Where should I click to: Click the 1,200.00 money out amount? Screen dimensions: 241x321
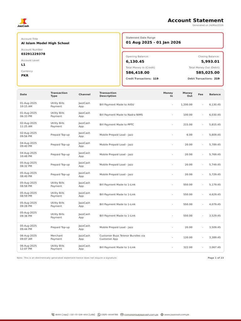coord(186,105)
